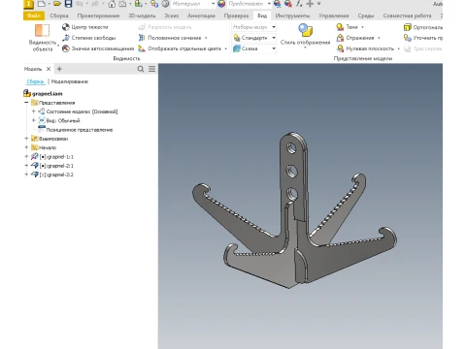Click the Сборка link in browser
The image size is (466, 349).
(35, 81)
